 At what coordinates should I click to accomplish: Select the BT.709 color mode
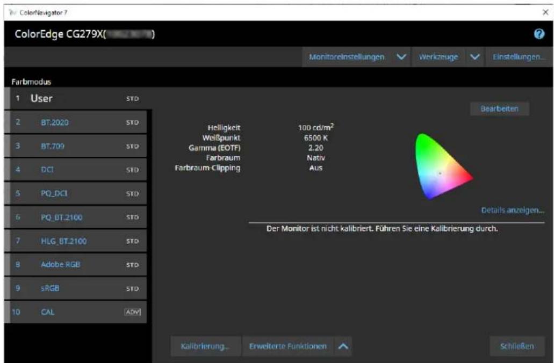coord(76,146)
